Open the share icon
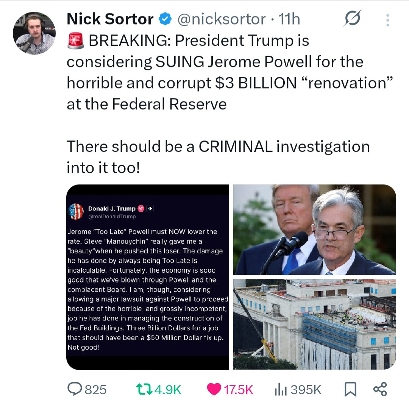 [380, 389]
